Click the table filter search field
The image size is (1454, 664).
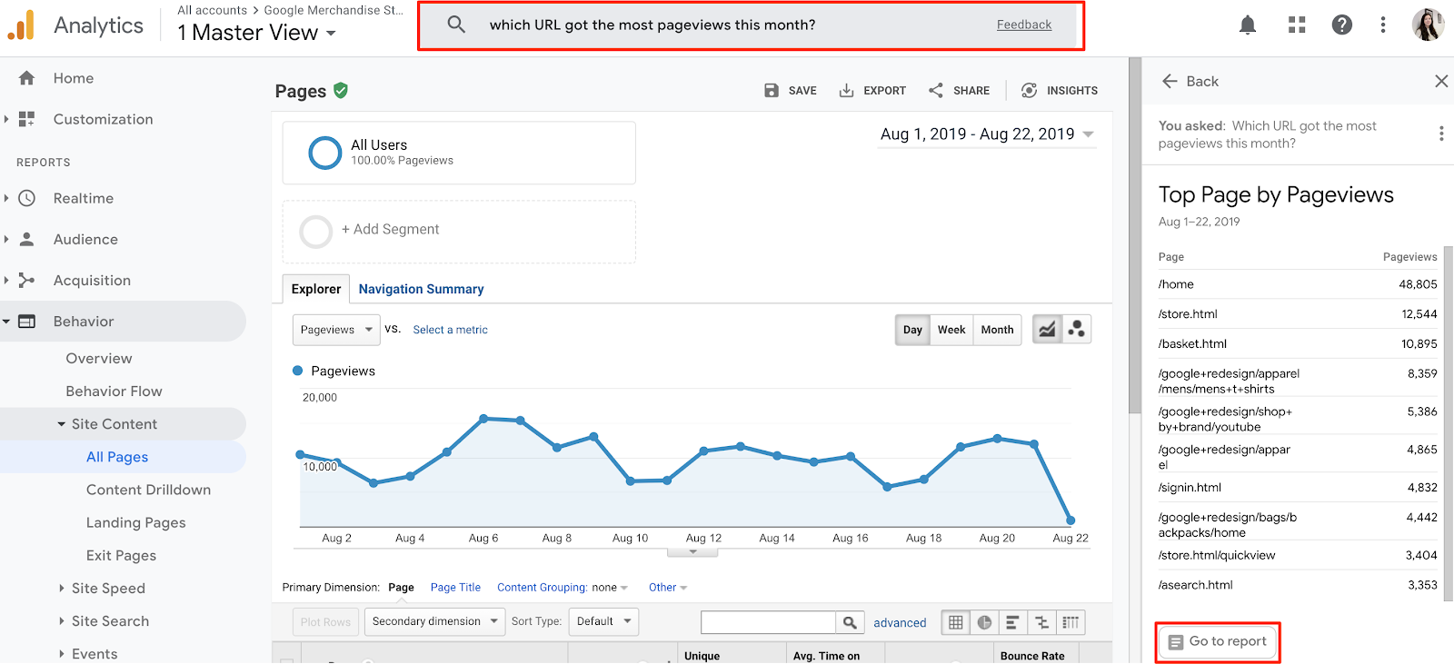(769, 622)
